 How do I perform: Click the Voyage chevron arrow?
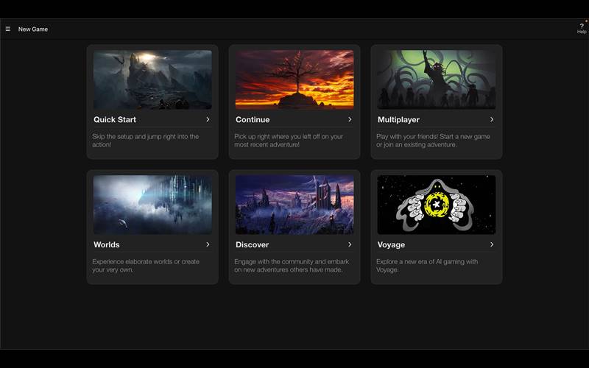pyautogui.click(x=492, y=244)
